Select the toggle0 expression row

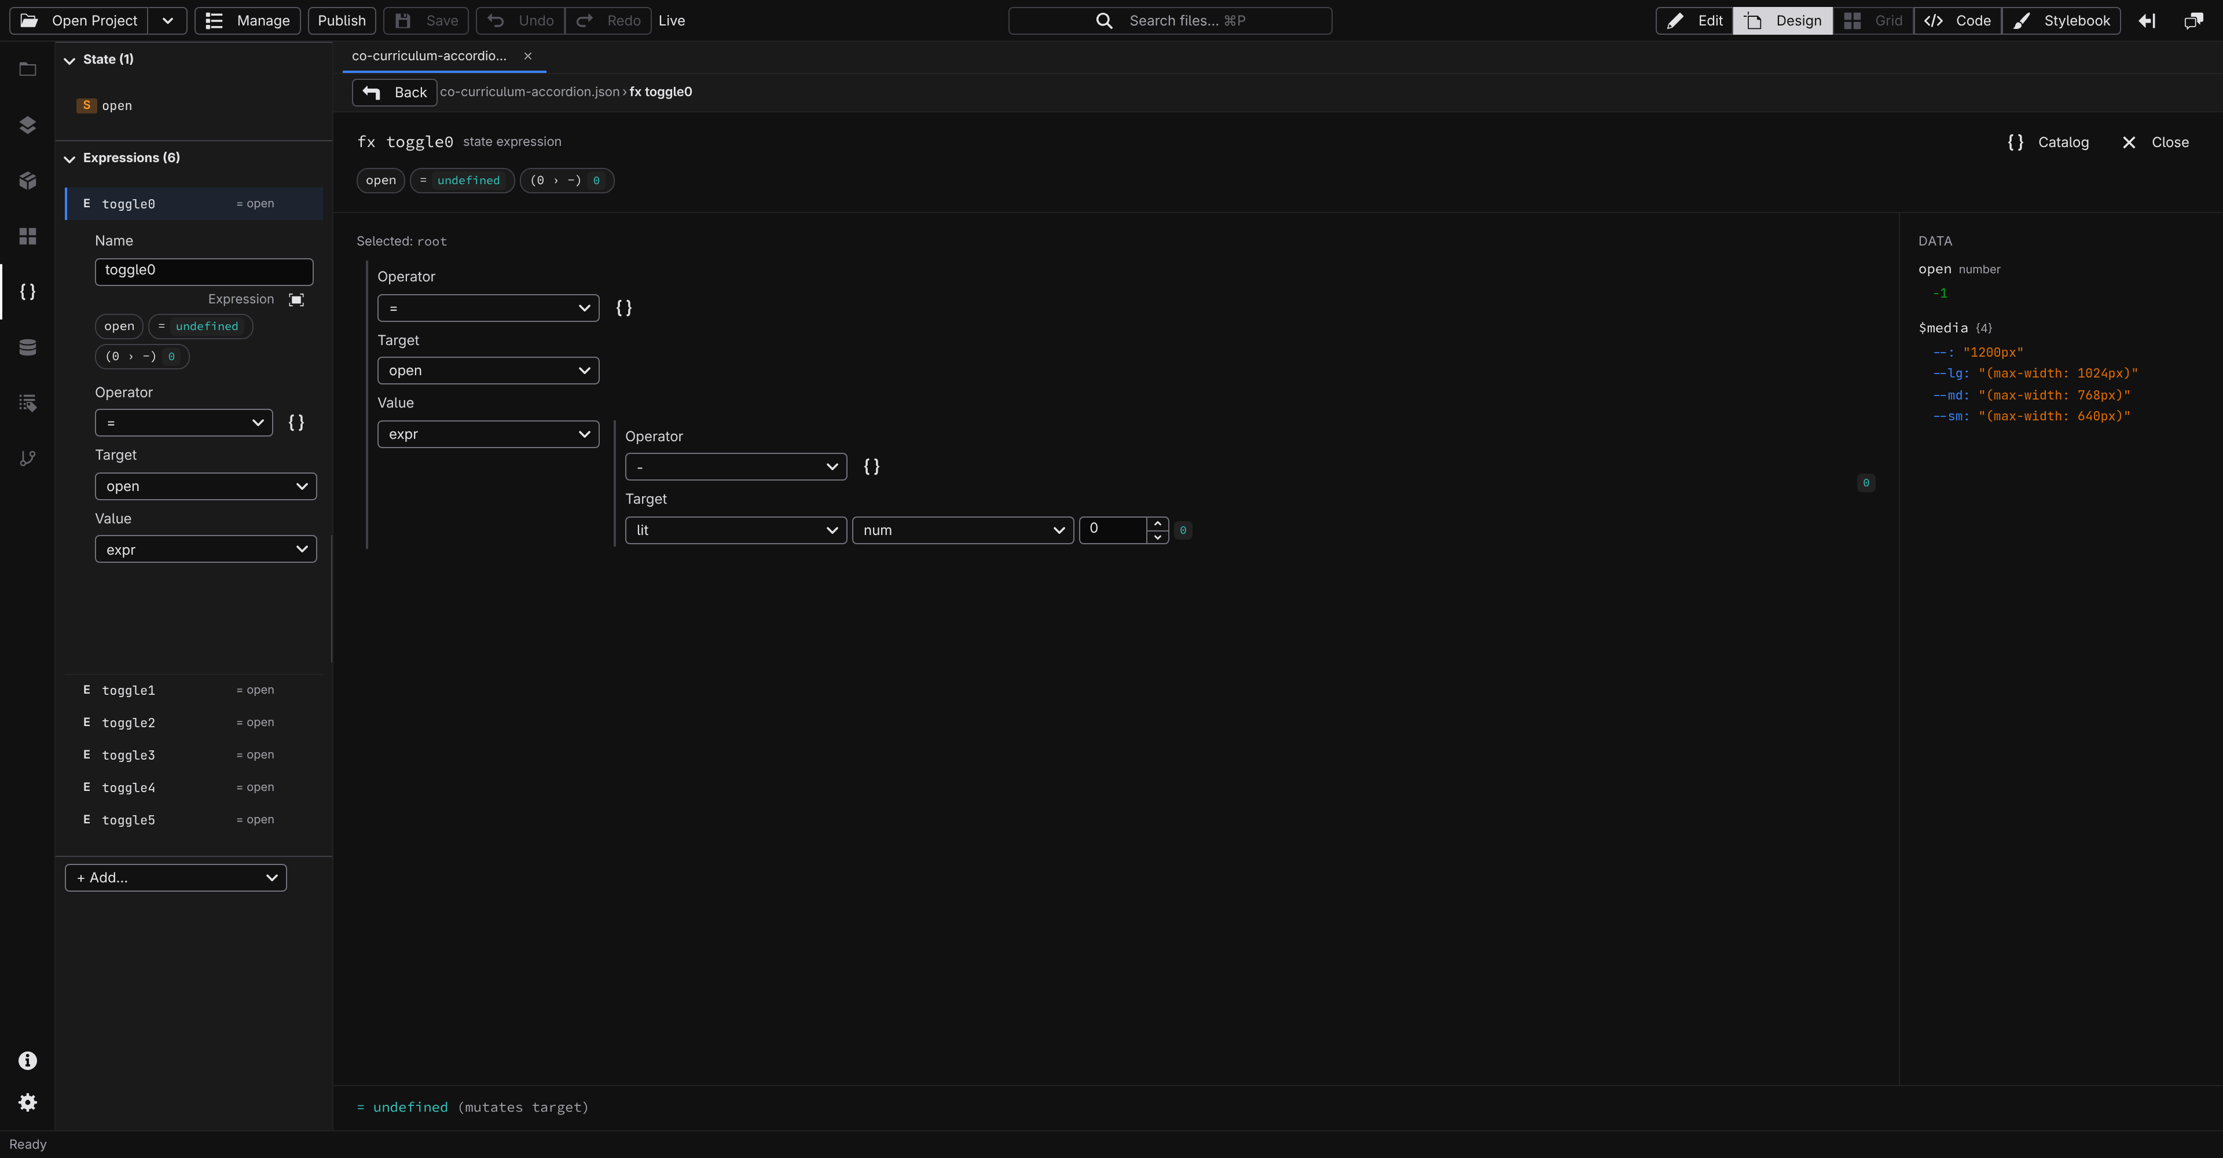pyautogui.click(x=194, y=204)
